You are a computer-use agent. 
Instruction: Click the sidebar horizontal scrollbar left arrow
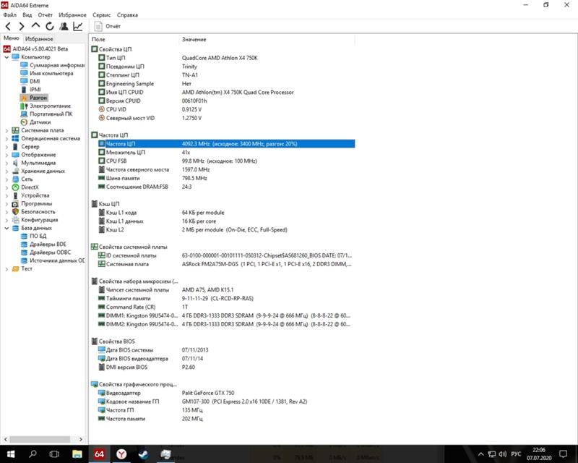[x=5, y=439]
